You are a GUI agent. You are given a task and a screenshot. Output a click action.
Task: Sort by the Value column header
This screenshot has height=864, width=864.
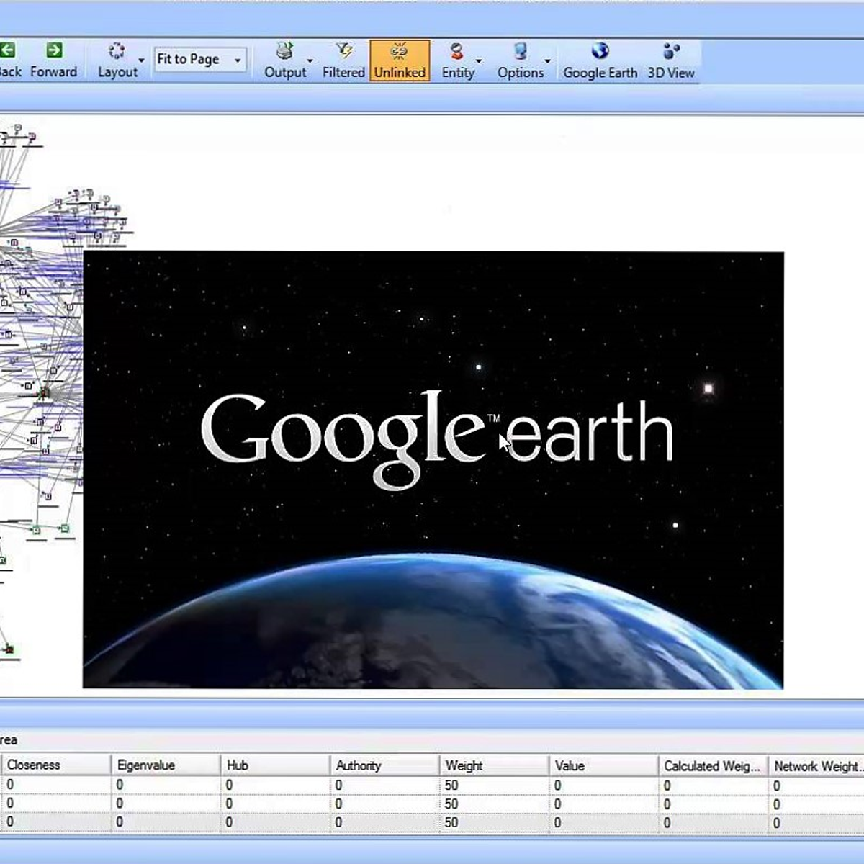[x=603, y=765]
